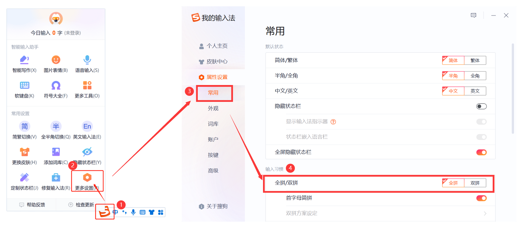Open 更多设置 hexagon settings icon
The width and height of the screenshot is (520, 225).
tap(87, 178)
